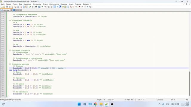Open Folder as Workspace panel

(x=73, y=7)
